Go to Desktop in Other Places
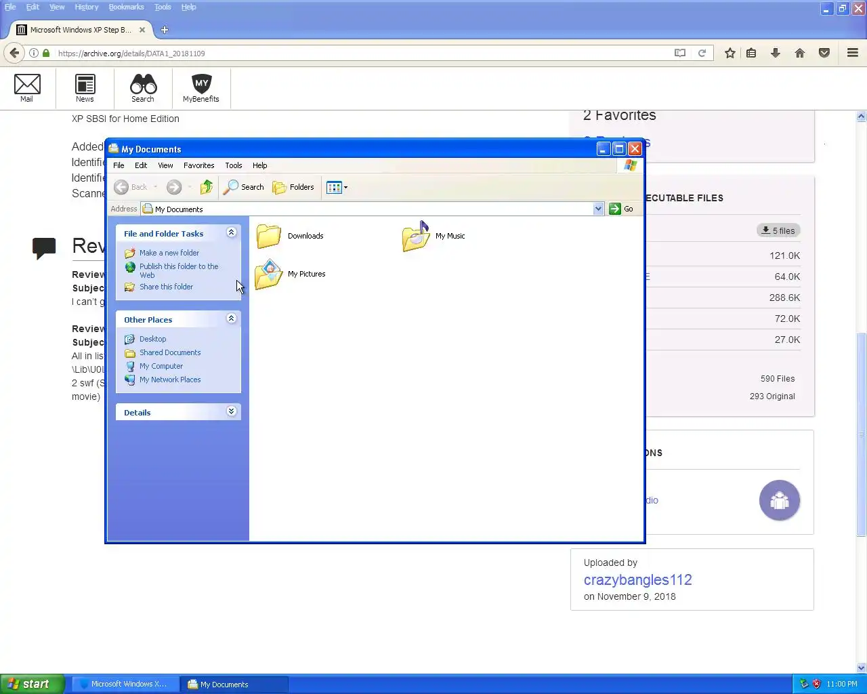 tap(152, 339)
